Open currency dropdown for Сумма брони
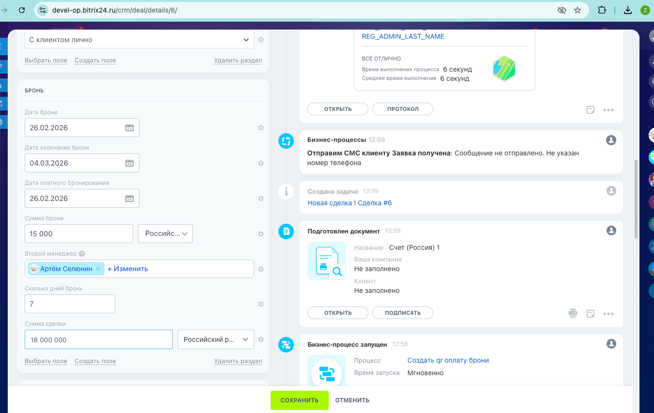 [x=166, y=233]
